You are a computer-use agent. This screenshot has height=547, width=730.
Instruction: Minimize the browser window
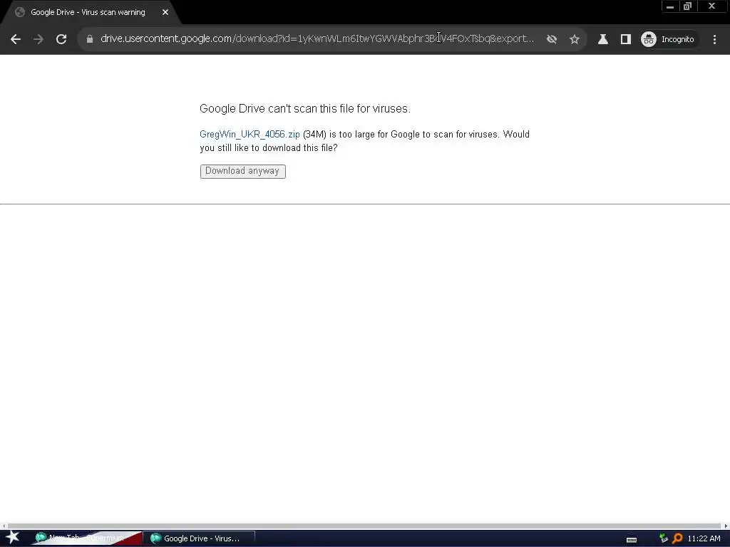point(670,6)
